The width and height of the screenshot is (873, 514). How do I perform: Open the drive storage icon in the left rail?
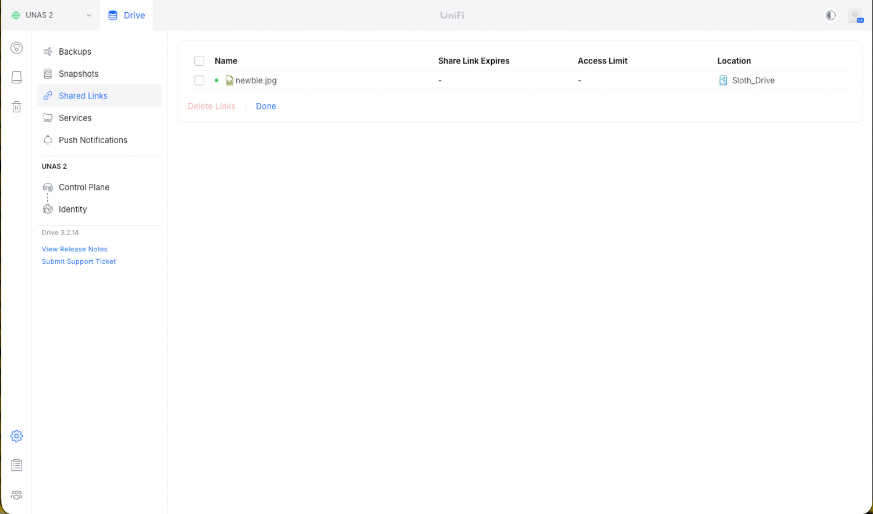click(16, 77)
